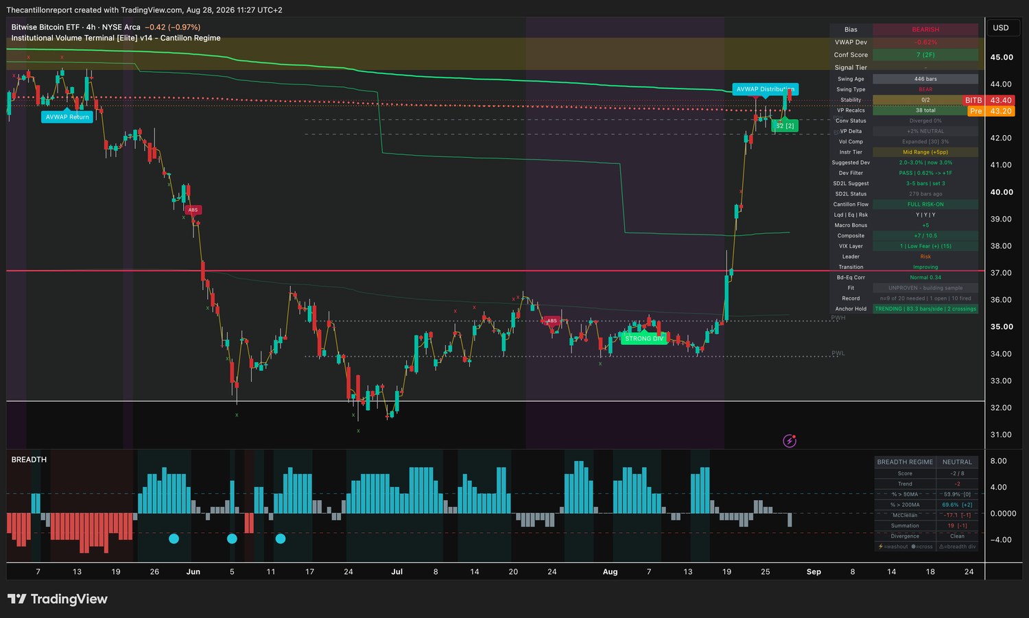The image size is (1029, 618).
Task: Click the Composite value +7 / 10.5
Action: pyautogui.click(x=925, y=235)
